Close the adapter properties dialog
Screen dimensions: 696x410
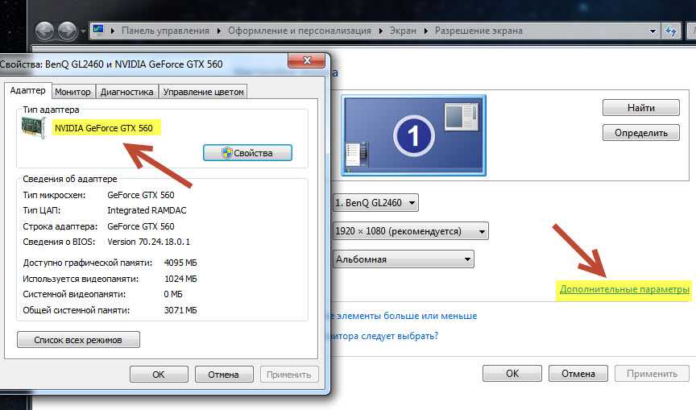(x=306, y=60)
